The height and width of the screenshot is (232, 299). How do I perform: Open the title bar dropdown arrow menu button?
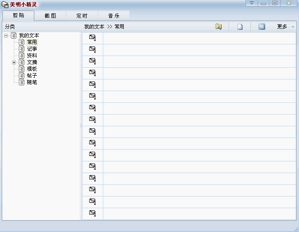(x=252, y=3)
